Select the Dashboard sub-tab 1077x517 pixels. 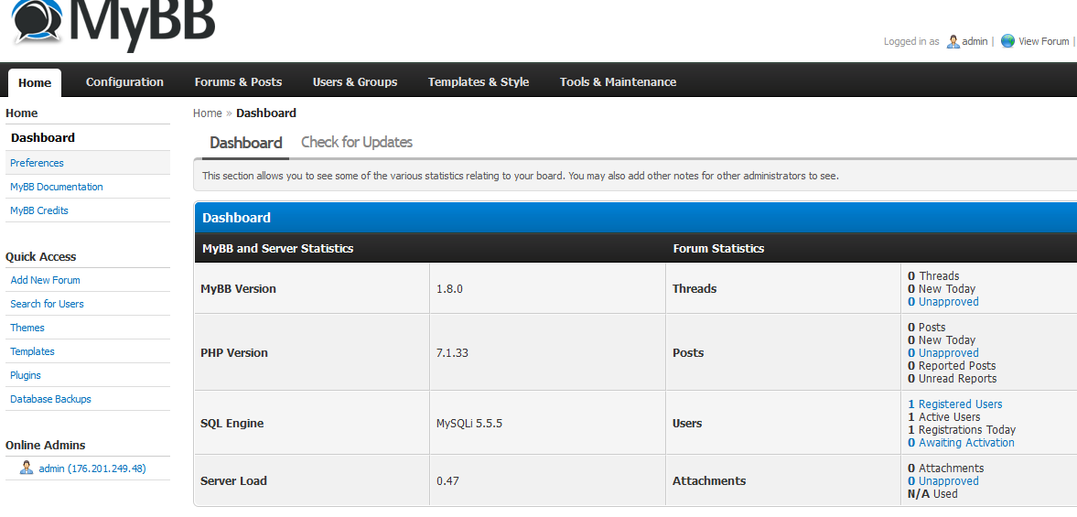pos(246,143)
